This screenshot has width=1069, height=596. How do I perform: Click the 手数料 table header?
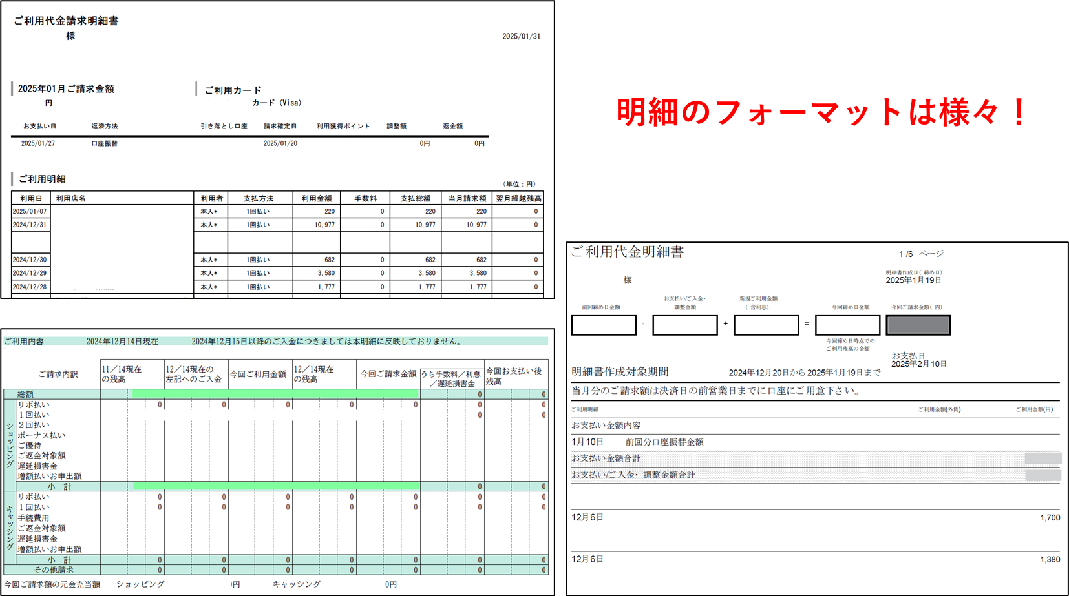click(x=366, y=199)
